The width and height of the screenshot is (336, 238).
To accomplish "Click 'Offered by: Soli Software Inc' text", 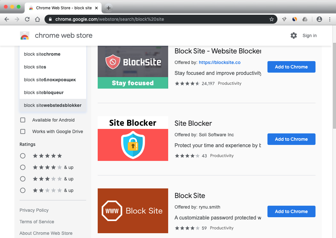I will pyautogui.click(x=204, y=135).
